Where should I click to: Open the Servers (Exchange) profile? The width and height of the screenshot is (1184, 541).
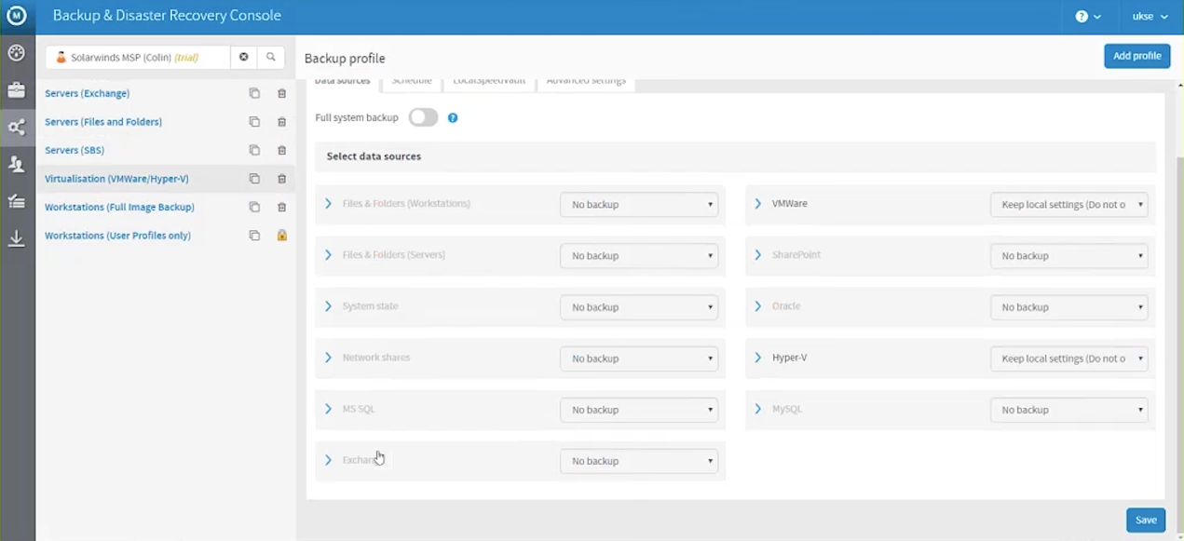87,93
